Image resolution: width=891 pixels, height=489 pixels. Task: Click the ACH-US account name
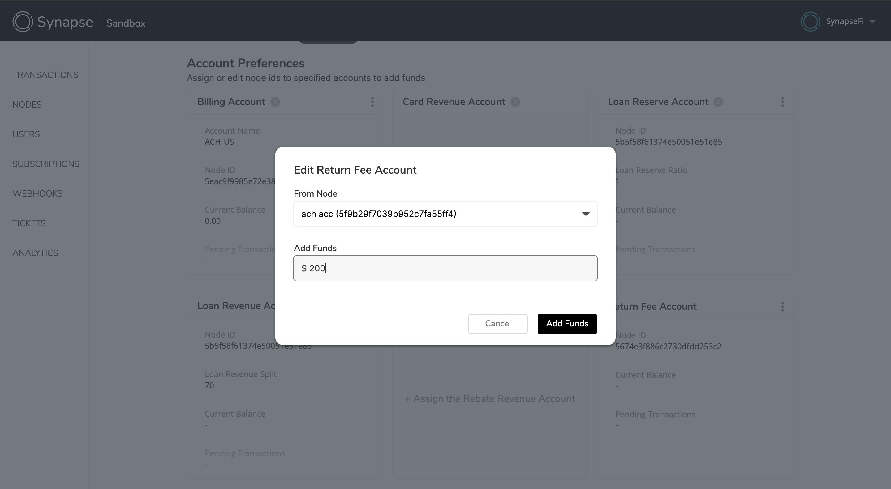point(219,142)
